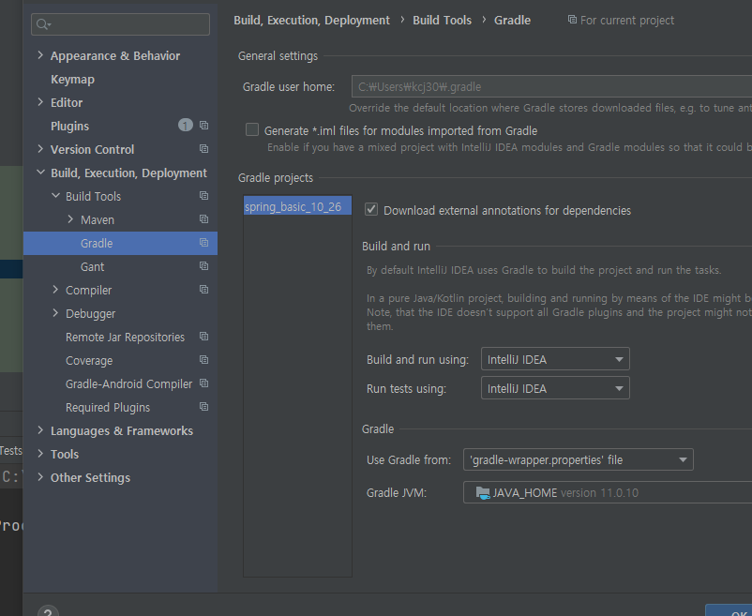Image resolution: width=752 pixels, height=616 pixels.
Task: Expand the Tools section arrow
Action: coord(40,454)
